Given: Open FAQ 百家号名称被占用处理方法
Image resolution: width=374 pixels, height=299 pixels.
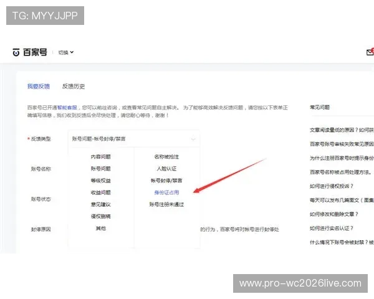Looking at the screenshot, I should [340, 172].
